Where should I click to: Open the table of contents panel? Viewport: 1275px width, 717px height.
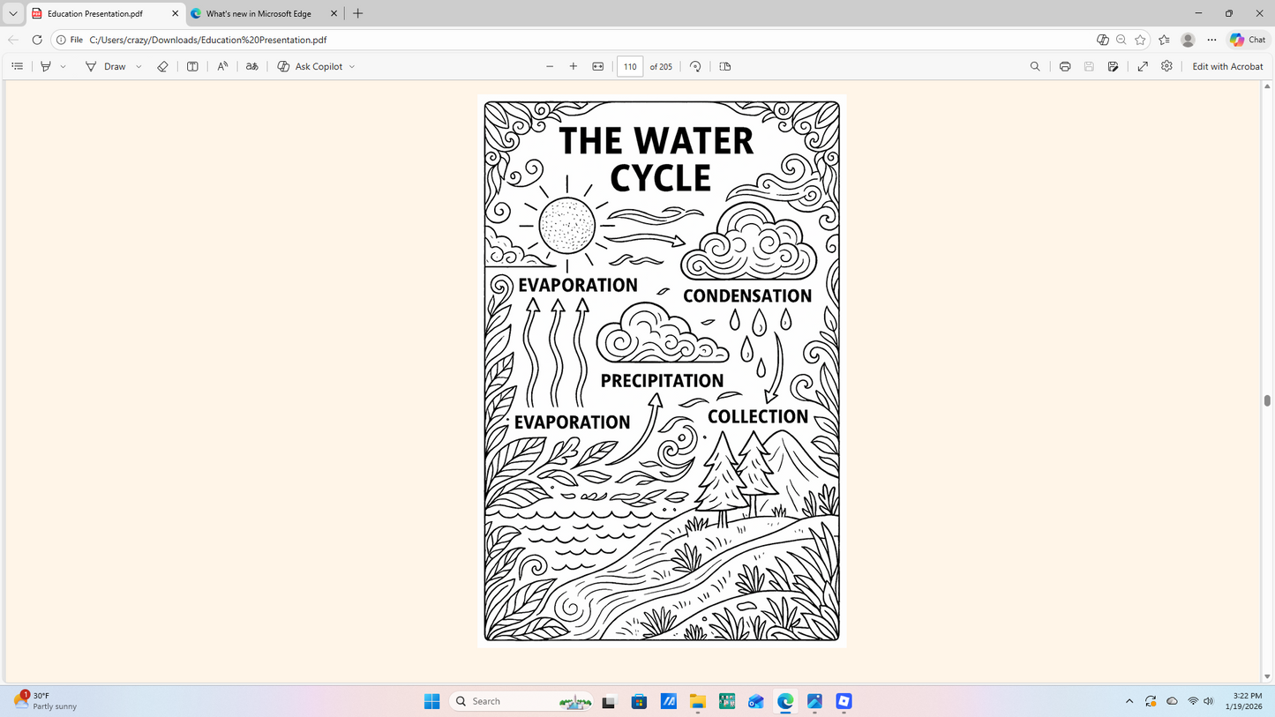pyautogui.click(x=17, y=66)
